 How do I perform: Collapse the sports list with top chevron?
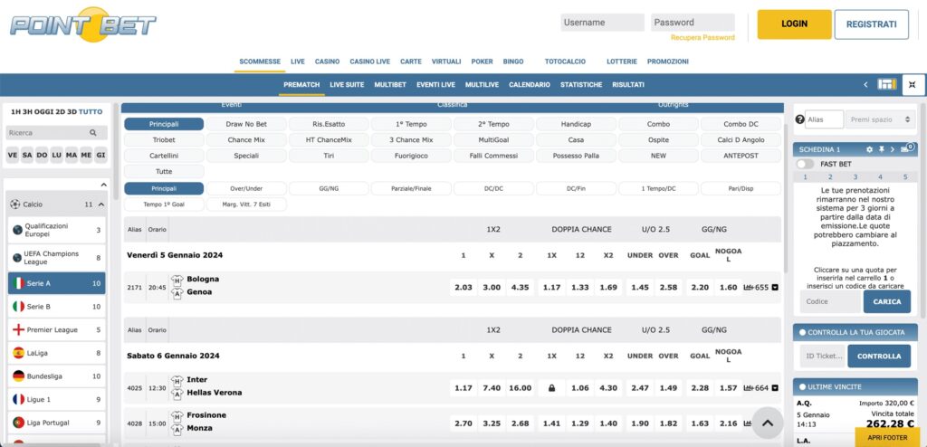coord(103,185)
